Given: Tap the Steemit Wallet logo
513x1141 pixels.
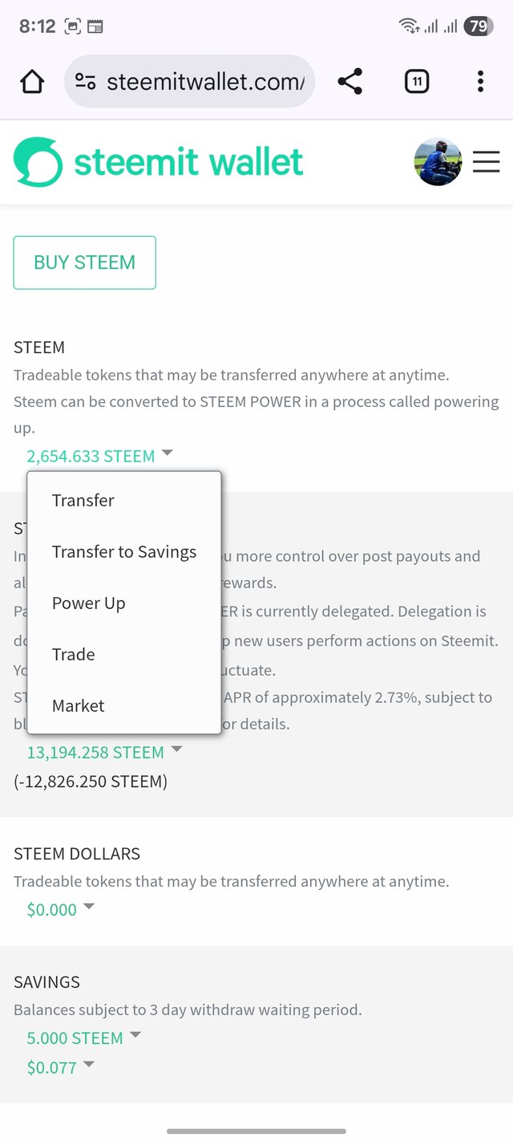Looking at the screenshot, I should (x=159, y=162).
